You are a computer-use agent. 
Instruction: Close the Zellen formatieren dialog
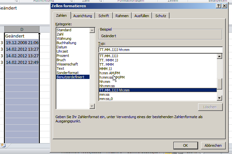(224, 6)
